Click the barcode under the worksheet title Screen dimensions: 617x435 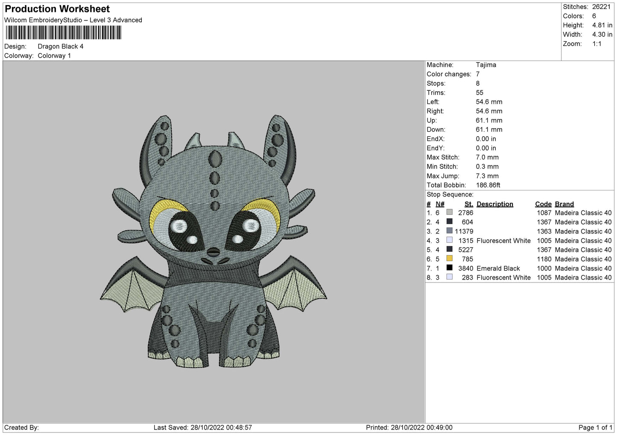[x=64, y=33]
